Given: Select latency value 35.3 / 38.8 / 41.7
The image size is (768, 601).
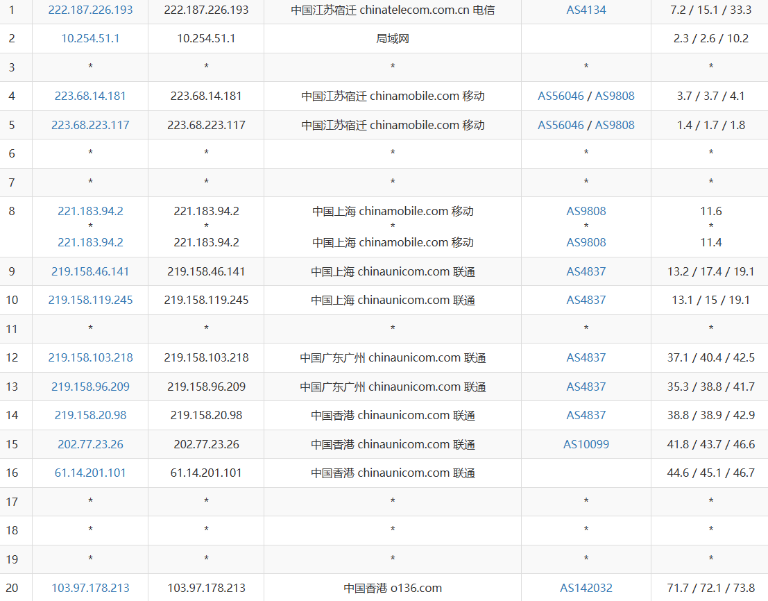Looking at the screenshot, I should (710, 387).
